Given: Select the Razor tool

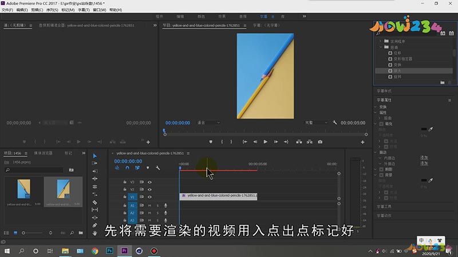Looking at the screenshot, I should tap(94, 202).
